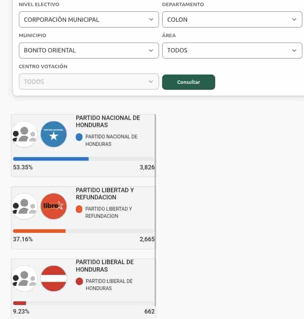
Task: Click the blue 53.35% progress bar
Action: [51, 159]
